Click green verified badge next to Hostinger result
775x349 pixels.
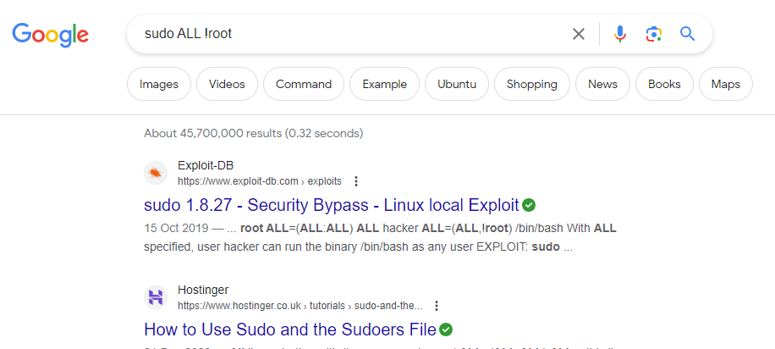click(446, 330)
